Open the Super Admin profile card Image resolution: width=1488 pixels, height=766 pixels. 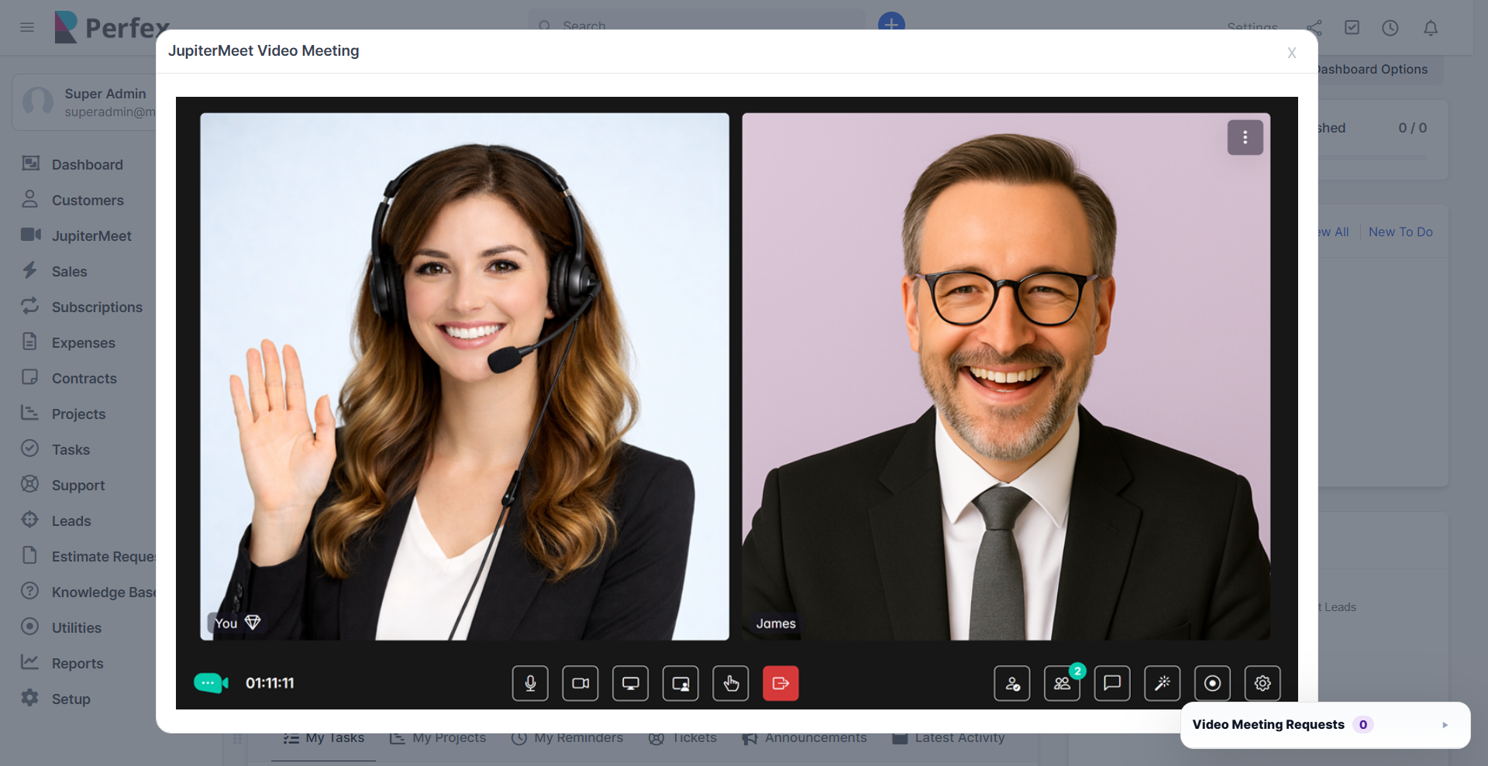(85, 102)
